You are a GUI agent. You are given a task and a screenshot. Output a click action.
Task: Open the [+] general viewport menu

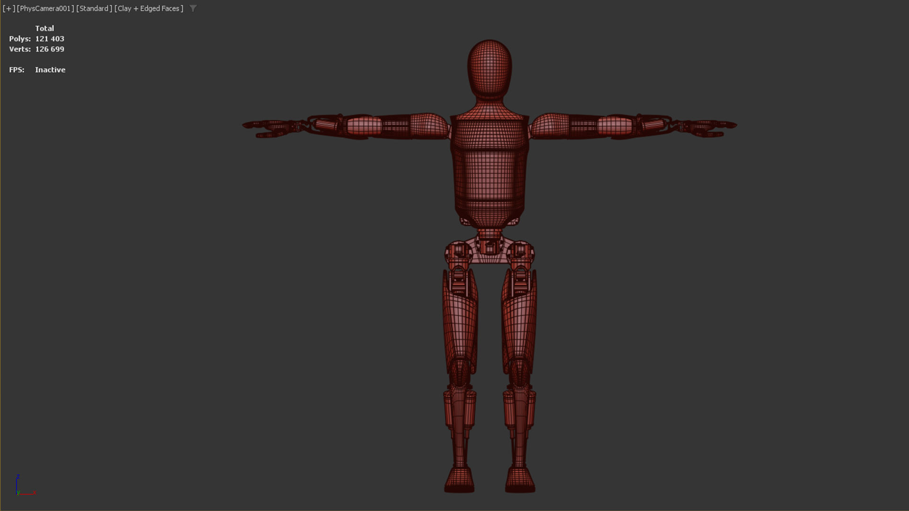click(x=9, y=9)
